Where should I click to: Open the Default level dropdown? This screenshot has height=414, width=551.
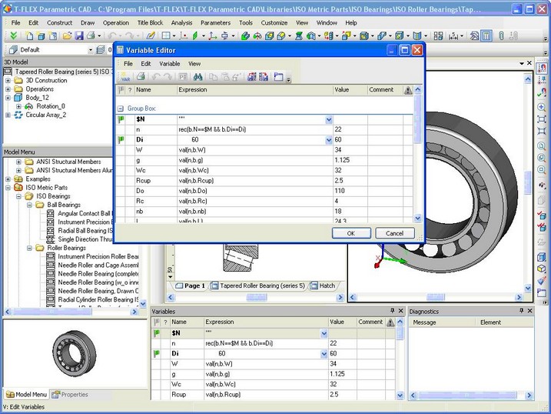[91, 50]
